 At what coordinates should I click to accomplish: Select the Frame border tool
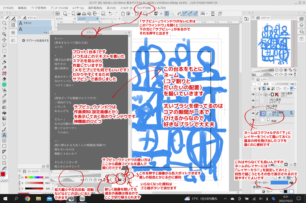pos(4,141)
